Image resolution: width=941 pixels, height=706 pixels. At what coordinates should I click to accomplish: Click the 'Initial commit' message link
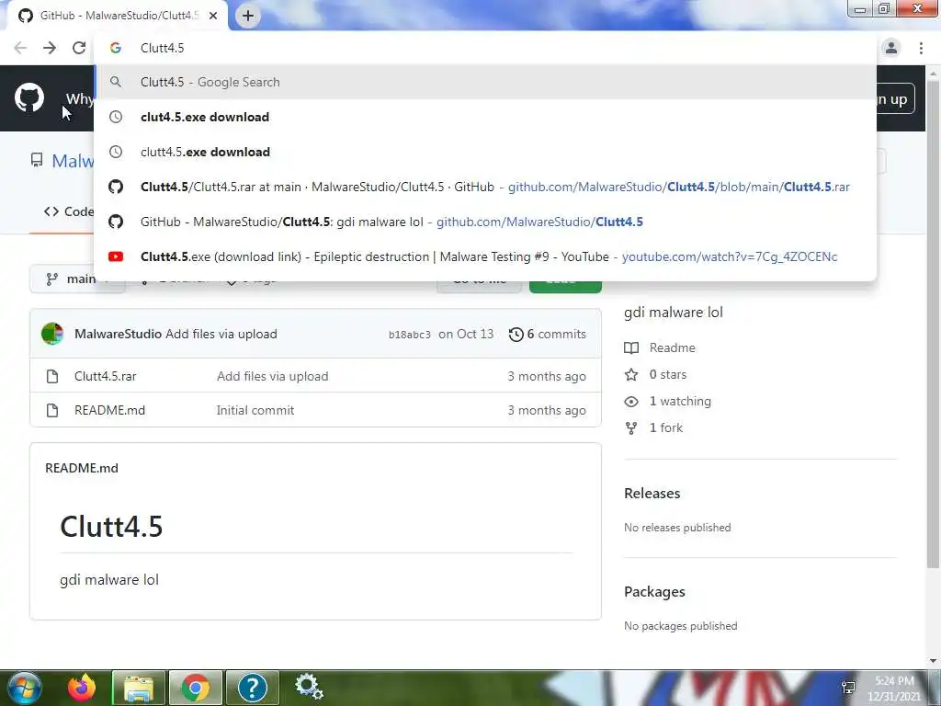tap(255, 410)
